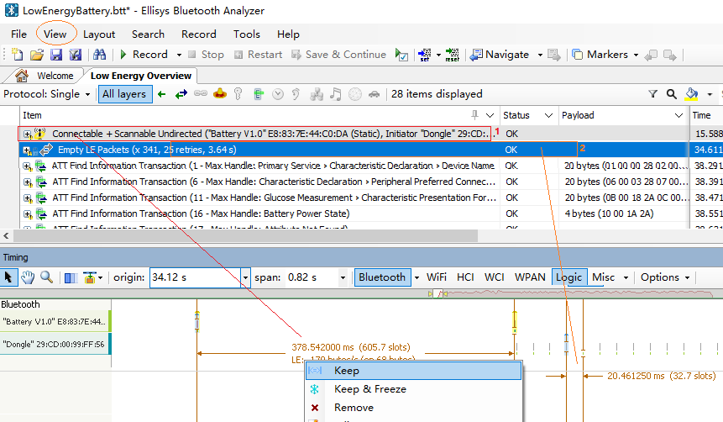Click the Save All toolbar icon
The width and height of the screenshot is (723, 422).
[x=76, y=55]
